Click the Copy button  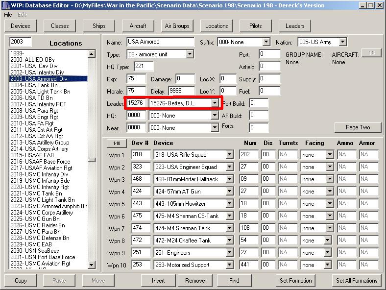click(x=21, y=281)
